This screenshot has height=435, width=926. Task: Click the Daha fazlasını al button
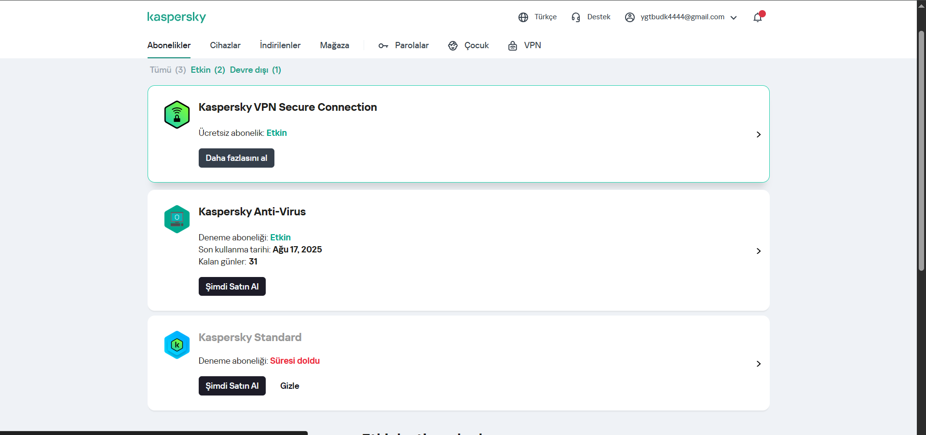236,158
